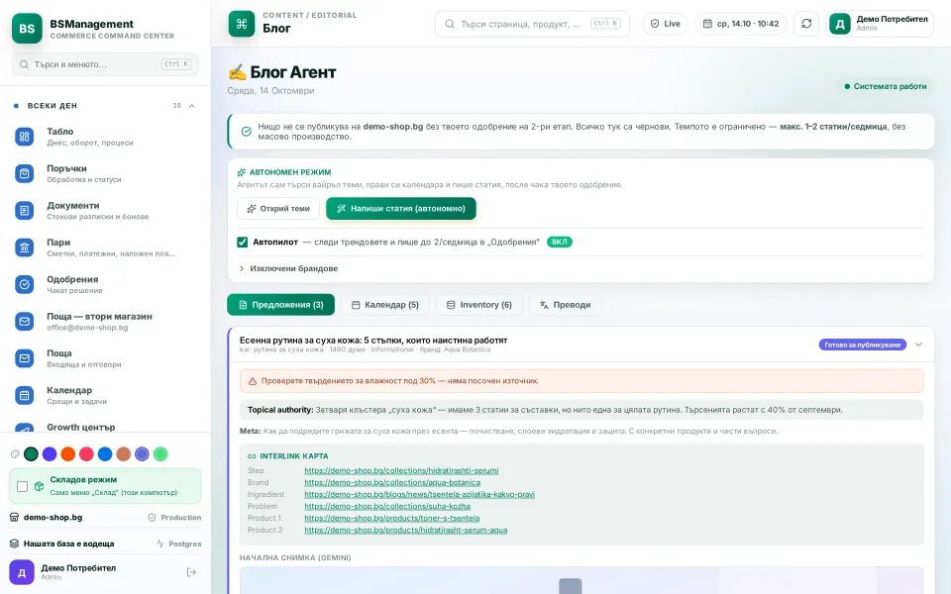
Task: Click the Interlink карта link icon
Action: pos(252,456)
